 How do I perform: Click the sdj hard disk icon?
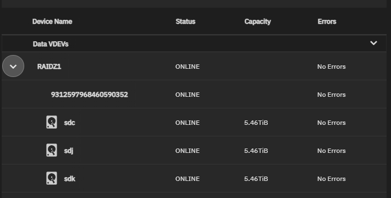click(x=52, y=150)
